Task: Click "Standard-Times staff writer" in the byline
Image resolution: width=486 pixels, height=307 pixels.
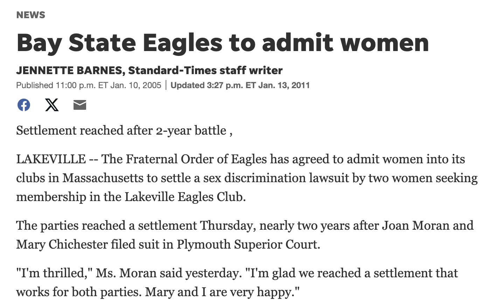Action: click(x=205, y=71)
